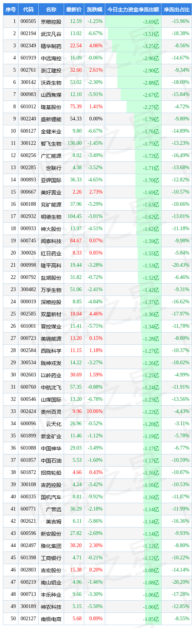This screenshot has height=628, width=192.
Task: Select stock name 世联行
Action: (54, 168)
